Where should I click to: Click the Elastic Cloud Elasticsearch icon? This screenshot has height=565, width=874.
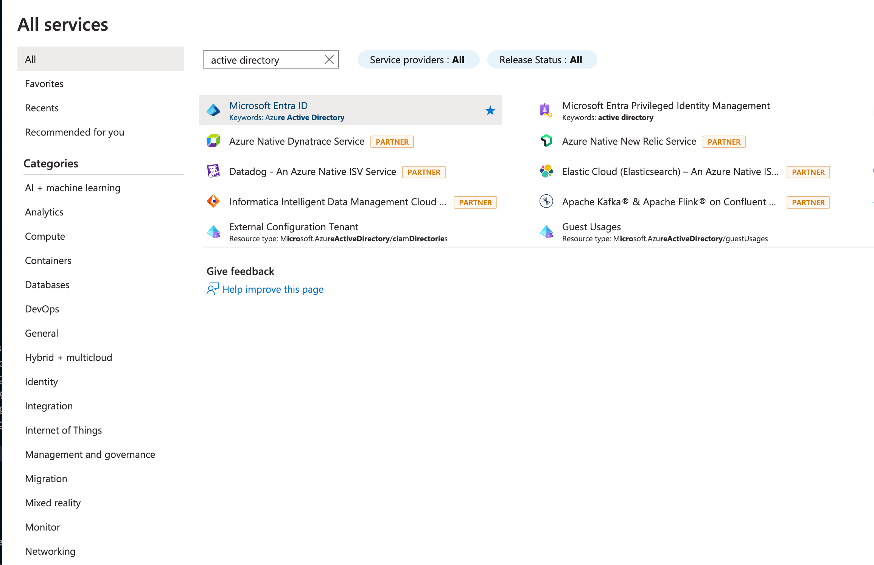(546, 171)
